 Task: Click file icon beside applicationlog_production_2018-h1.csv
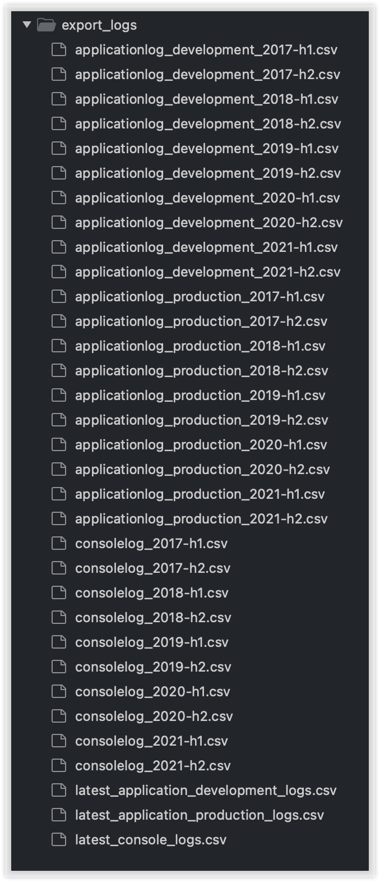58,346
